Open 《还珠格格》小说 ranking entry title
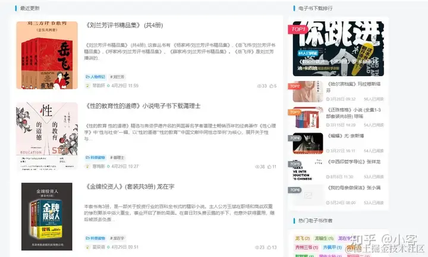428x257 pixels. click(x=354, y=113)
